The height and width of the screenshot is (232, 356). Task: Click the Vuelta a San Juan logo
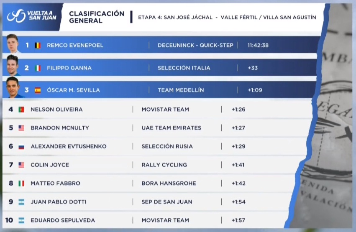coord(31,15)
